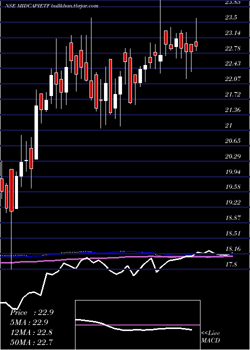Screen dimensions: 250x350
Task: Click the 19.58 price axis label
Action: pyautogui.click(x=233, y=187)
